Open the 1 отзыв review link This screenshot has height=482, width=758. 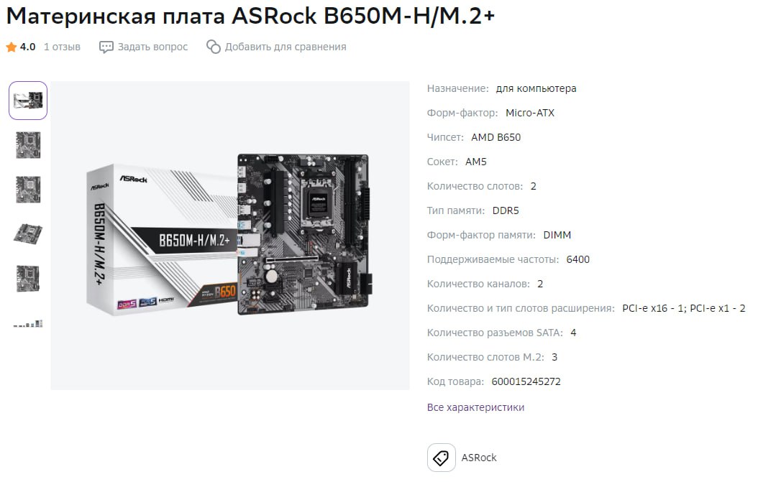tap(62, 47)
